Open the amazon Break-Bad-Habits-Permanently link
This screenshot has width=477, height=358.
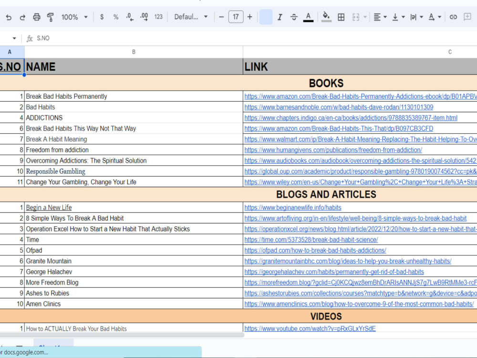[361, 96]
